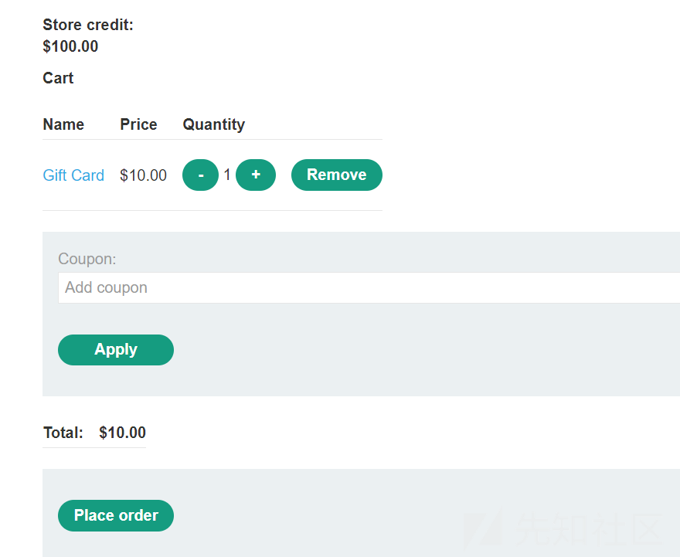Increase Gift Card quantity with plus button
This screenshot has width=680, height=557.
pyautogui.click(x=256, y=175)
